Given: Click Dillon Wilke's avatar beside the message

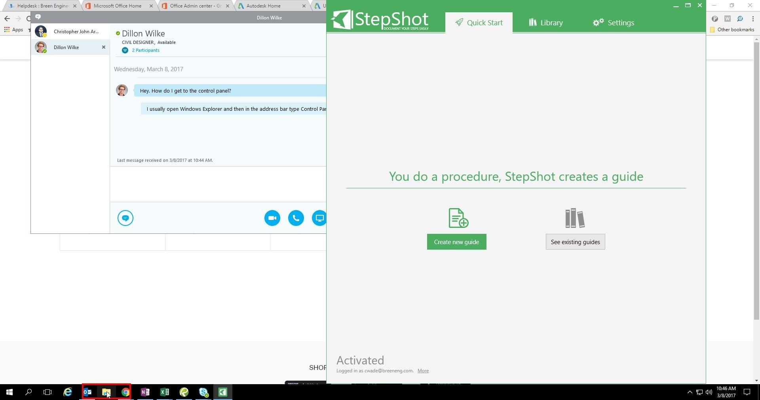Looking at the screenshot, I should click(x=122, y=90).
